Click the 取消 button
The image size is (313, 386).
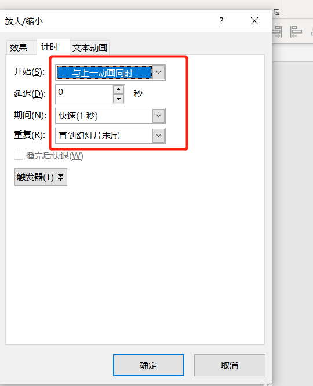230,365
